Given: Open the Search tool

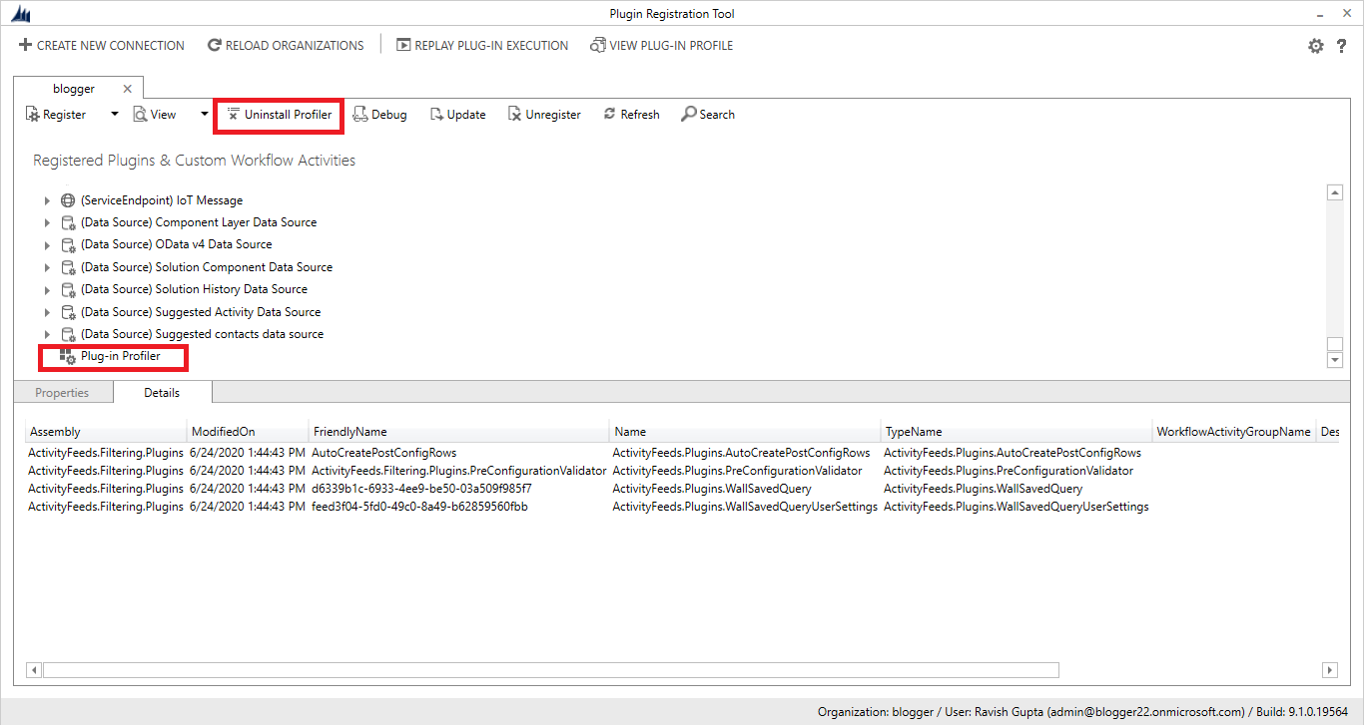Looking at the screenshot, I should point(708,114).
